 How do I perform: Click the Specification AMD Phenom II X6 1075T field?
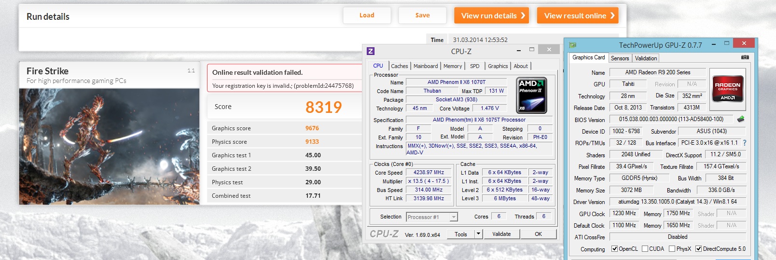(x=479, y=120)
